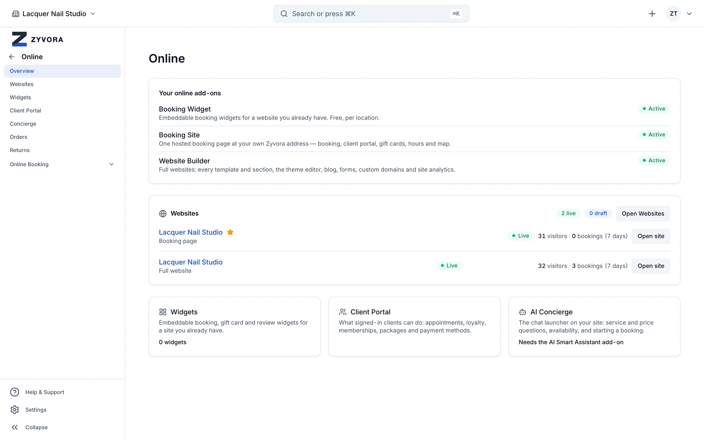Screen dimensions: 704x440
Task: Open Concierge in the sidebar
Action: (x=62, y=124)
